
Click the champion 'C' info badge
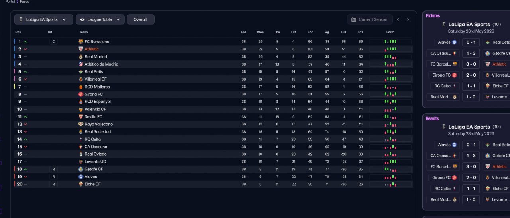[53, 42]
